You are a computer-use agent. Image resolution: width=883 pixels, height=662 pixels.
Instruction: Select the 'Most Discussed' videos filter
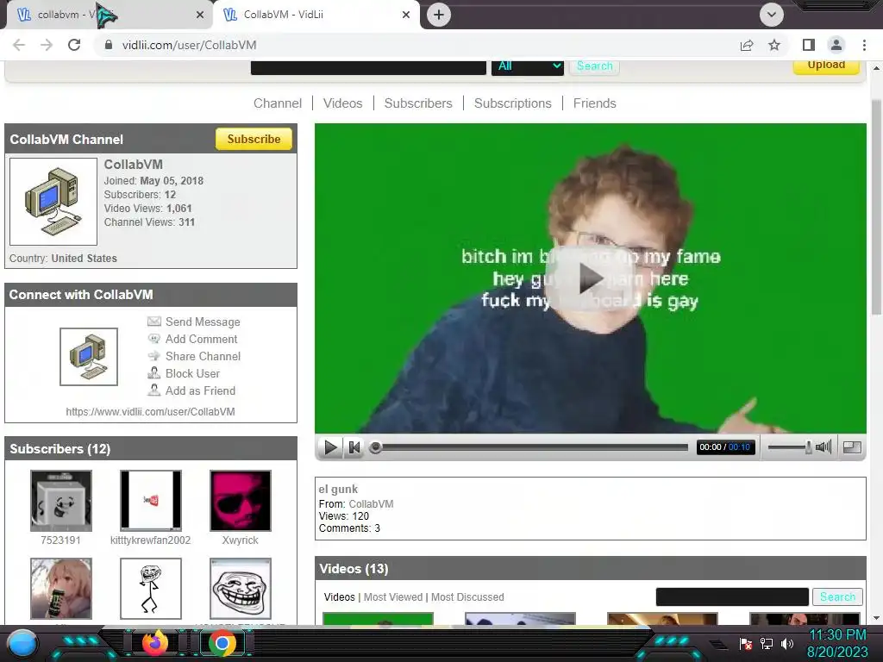pos(467,597)
